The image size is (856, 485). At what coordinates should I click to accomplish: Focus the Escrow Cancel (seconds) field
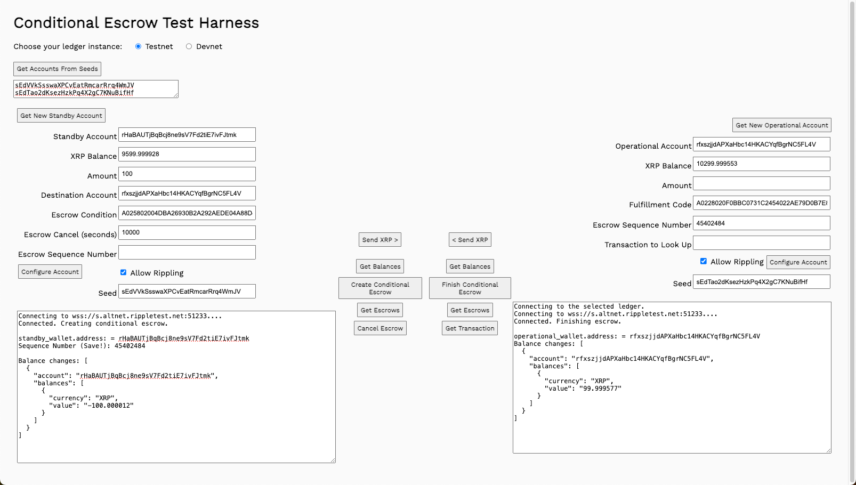point(187,233)
